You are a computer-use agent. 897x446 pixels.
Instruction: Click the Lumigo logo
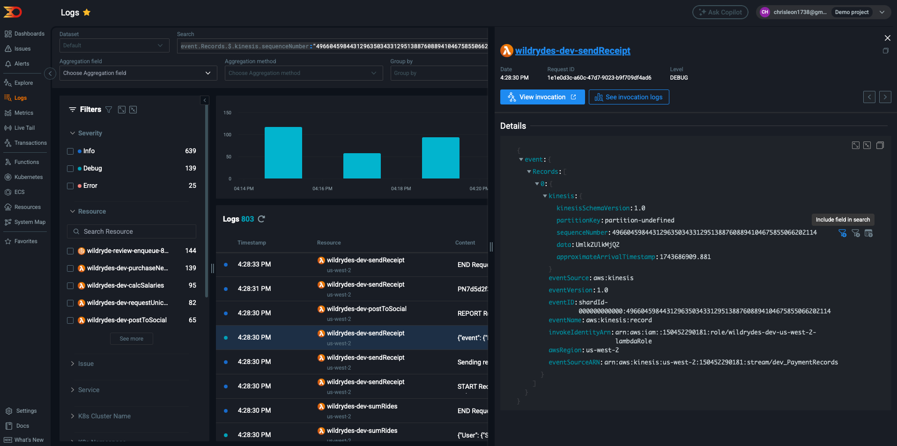tap(13, 12)
